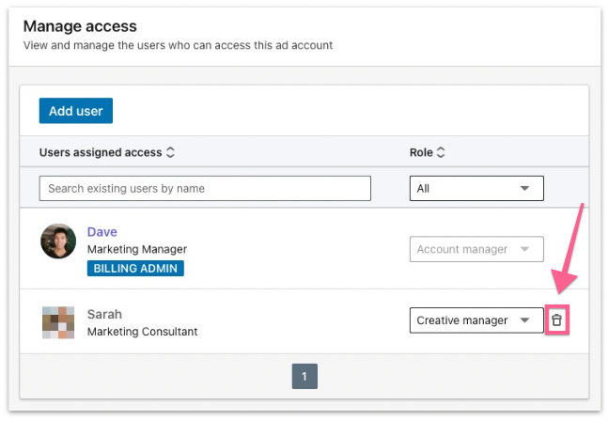The width and height of the screenshot is (609, 421).
Task: Click Dave's Account manager role dropdown
Action: pyautogui.click(x=476, y=249)
